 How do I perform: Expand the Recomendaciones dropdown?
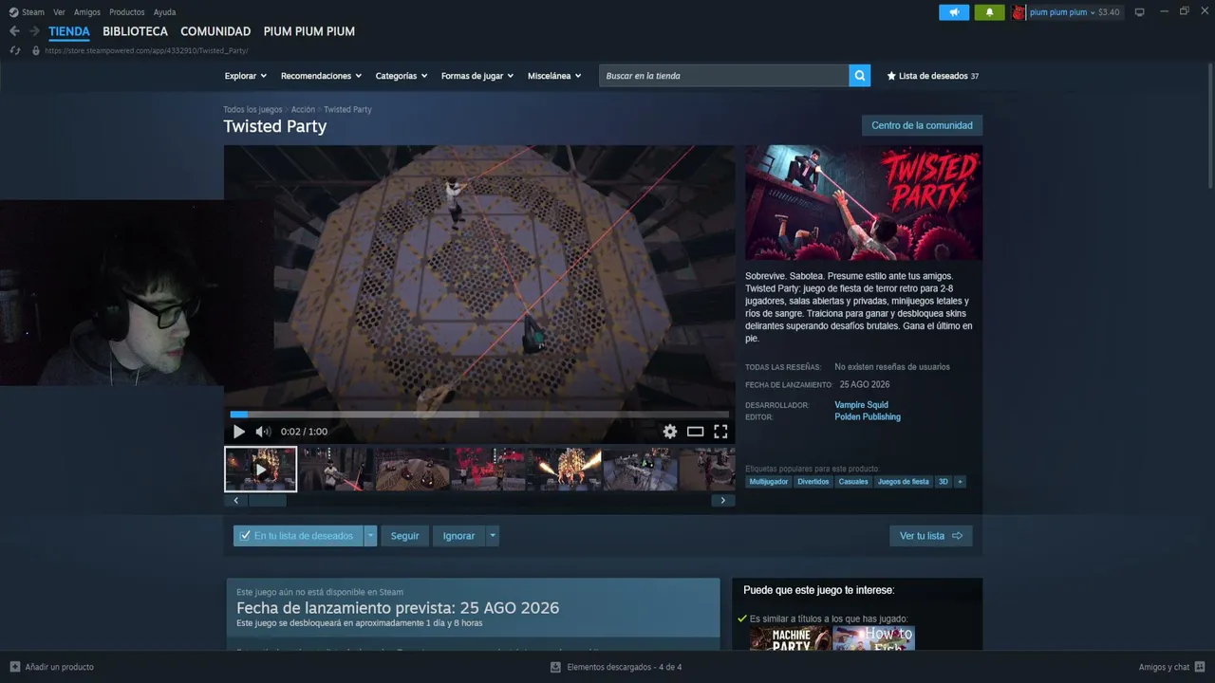tap(321, 76)
